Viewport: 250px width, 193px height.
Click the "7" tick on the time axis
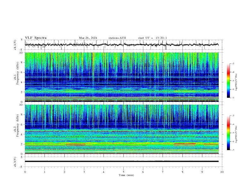(163, 172)
